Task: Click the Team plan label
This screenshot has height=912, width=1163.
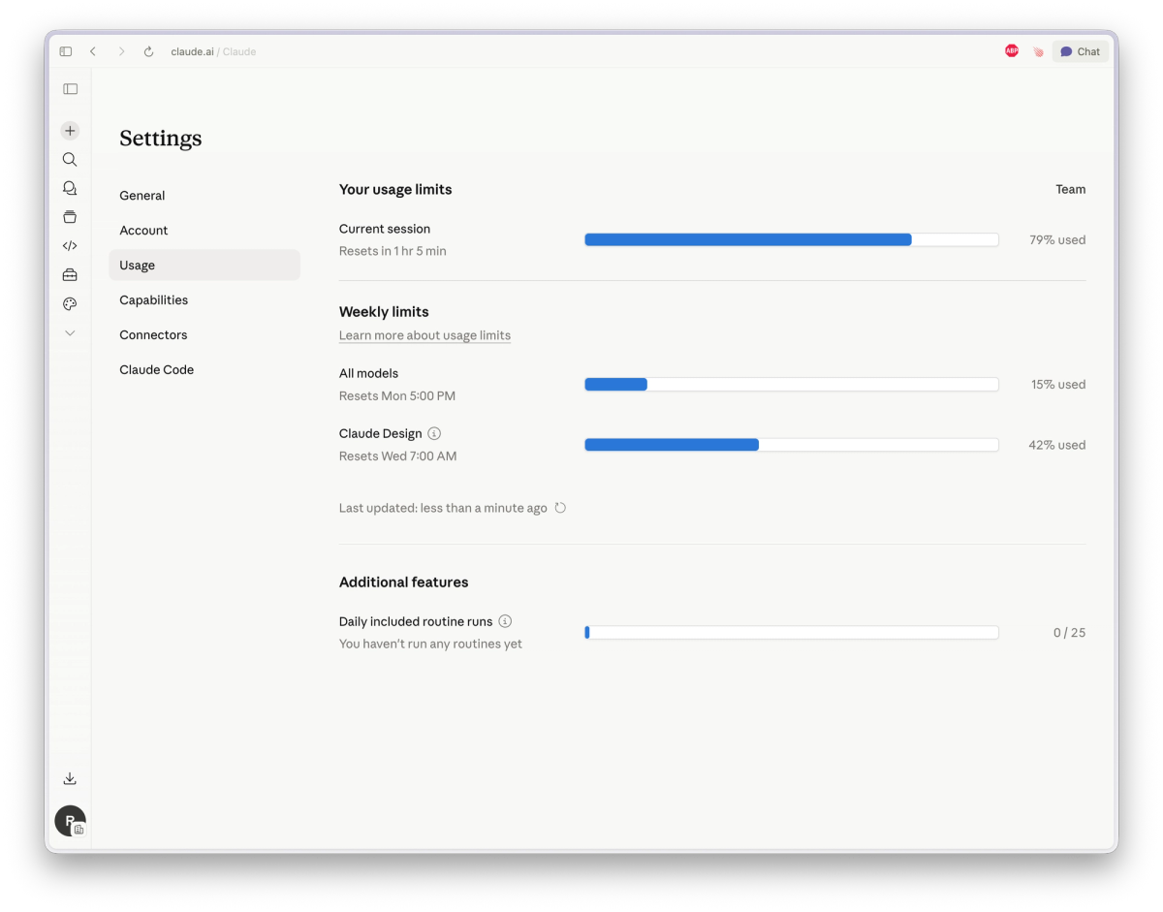Action: coord(1070,190)
